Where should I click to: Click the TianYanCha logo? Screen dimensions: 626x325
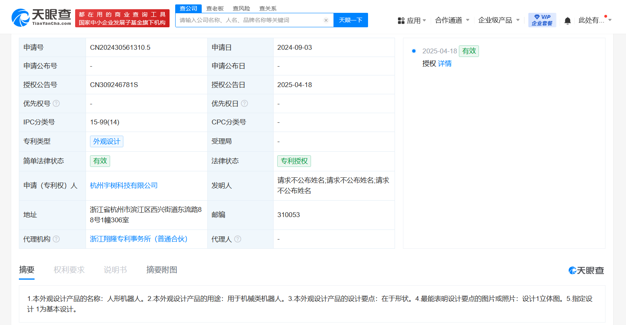click(41, 17)
